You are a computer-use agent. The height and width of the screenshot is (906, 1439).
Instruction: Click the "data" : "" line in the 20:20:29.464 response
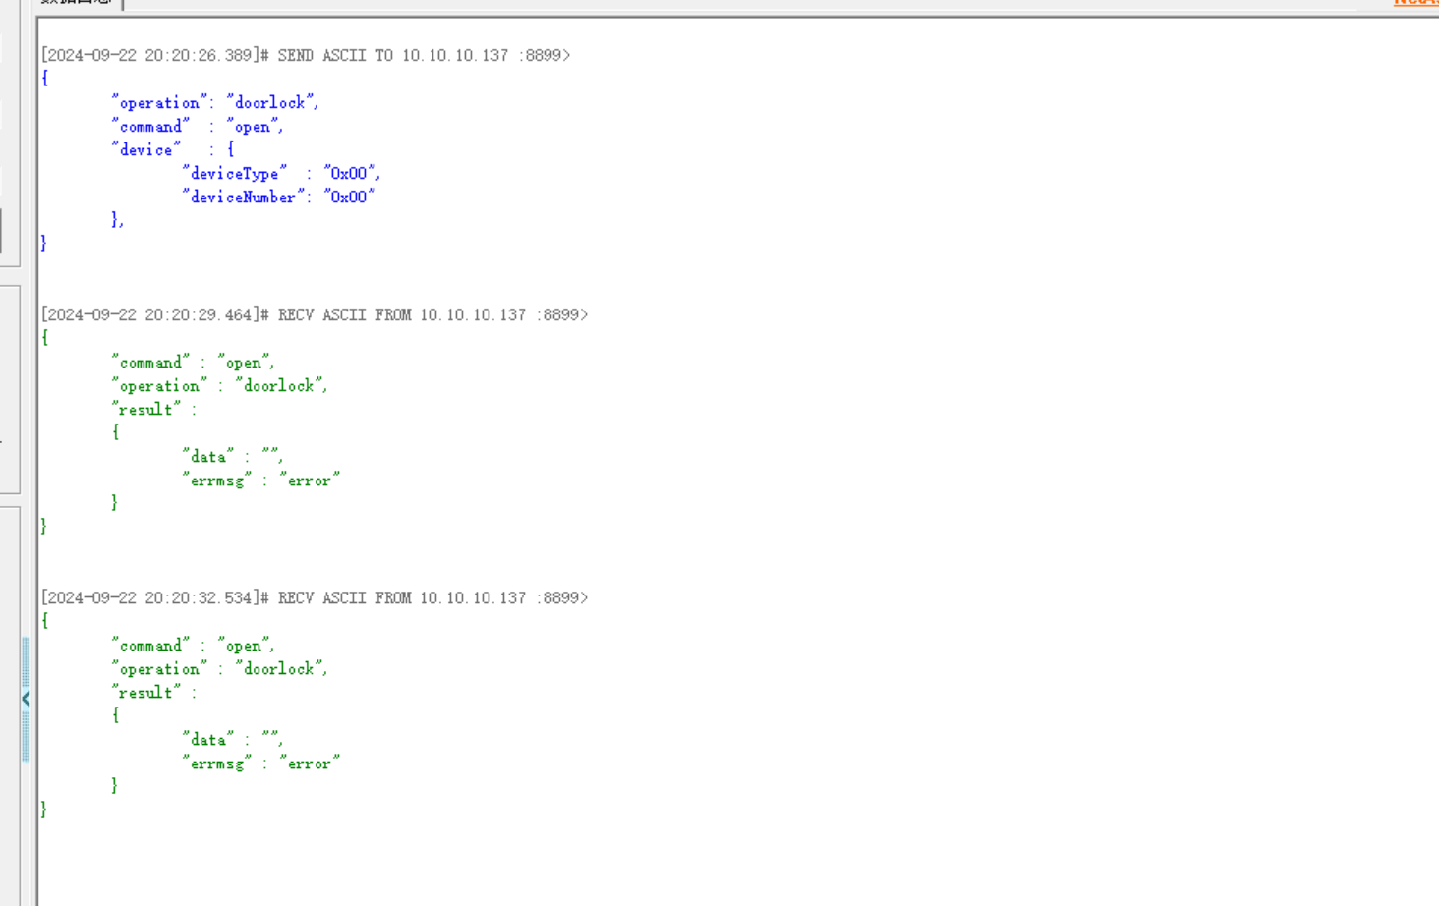pyautogui.click(x=233, y=457)
